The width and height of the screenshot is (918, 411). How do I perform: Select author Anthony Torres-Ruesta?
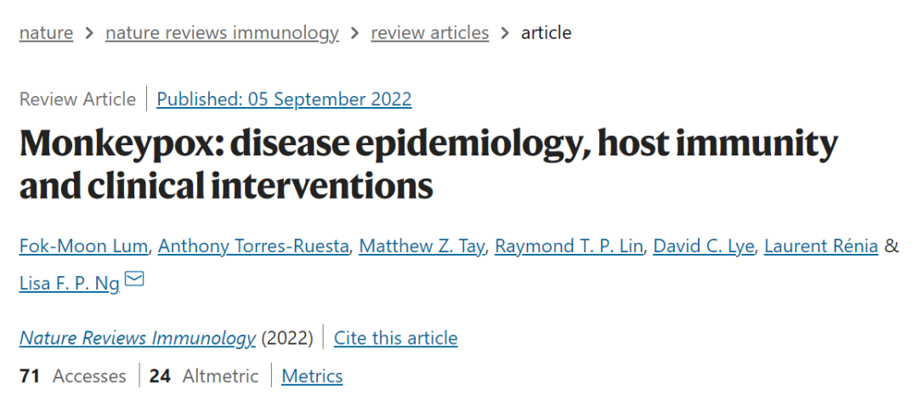point(253,246)
